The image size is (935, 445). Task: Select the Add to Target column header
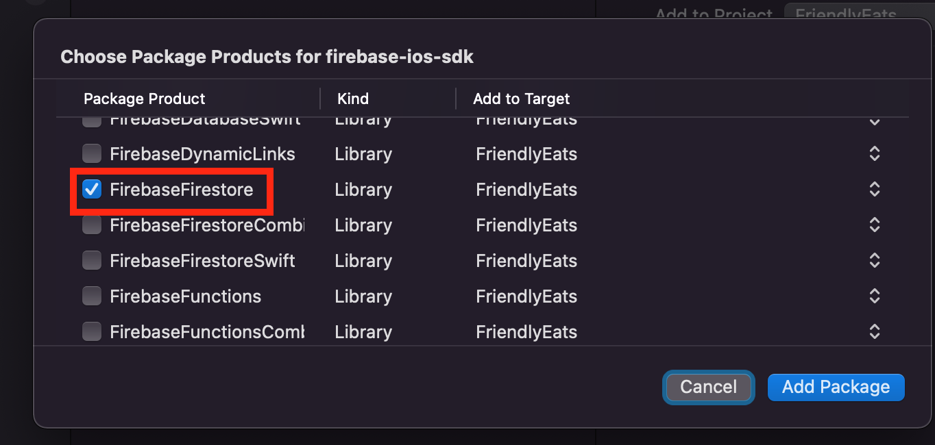tap(521, 99)
